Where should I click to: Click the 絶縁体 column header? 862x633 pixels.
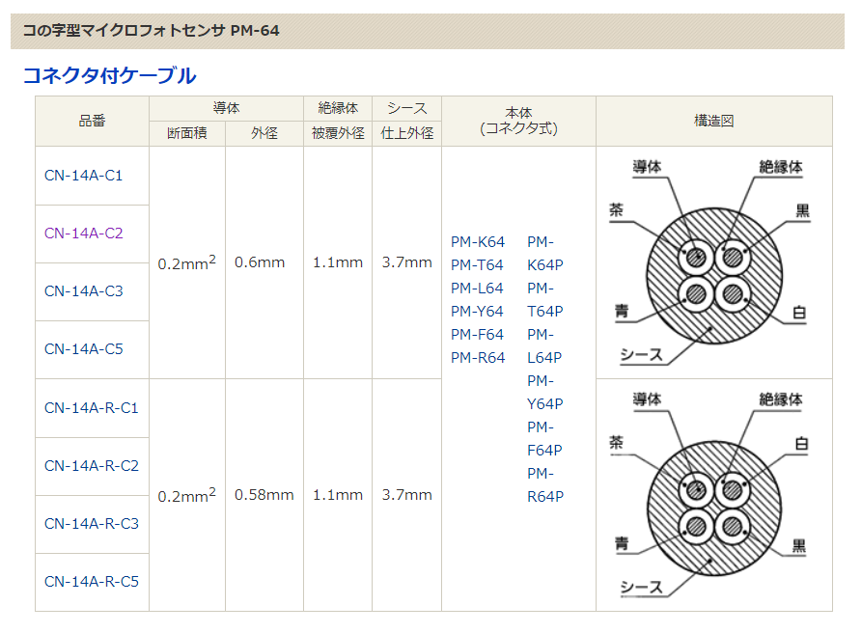[x=338, y=108]
